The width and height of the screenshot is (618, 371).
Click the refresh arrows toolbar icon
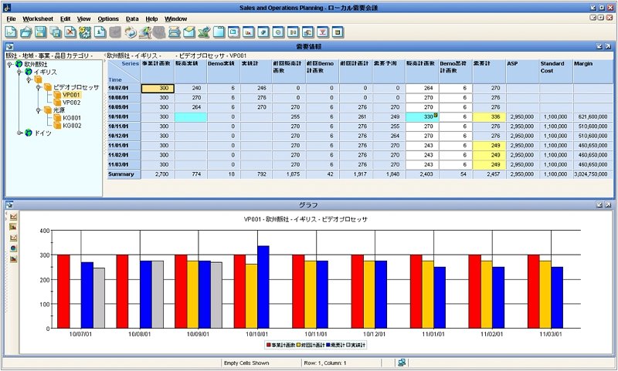click(x=130, y=32)
